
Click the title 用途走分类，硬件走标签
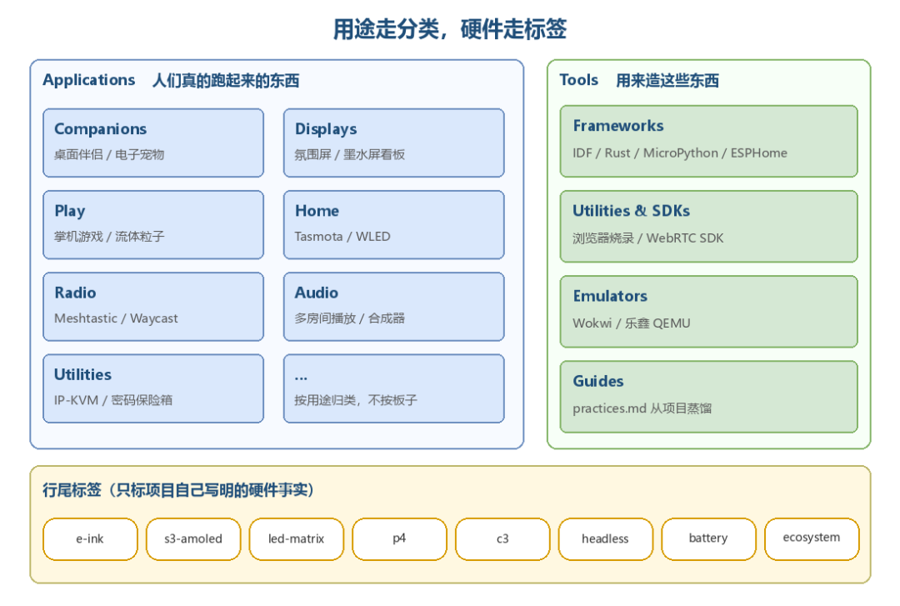(x=450, y=28)
